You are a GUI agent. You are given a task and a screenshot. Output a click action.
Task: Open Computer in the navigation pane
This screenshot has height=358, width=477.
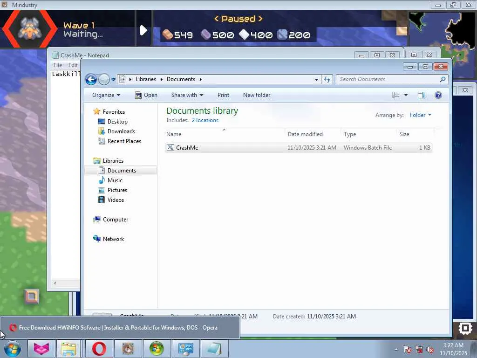[x=116, y=220]
